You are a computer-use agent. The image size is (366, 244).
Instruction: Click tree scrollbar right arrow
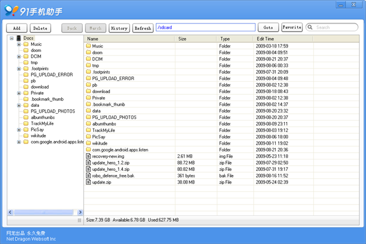click(80, 212)
